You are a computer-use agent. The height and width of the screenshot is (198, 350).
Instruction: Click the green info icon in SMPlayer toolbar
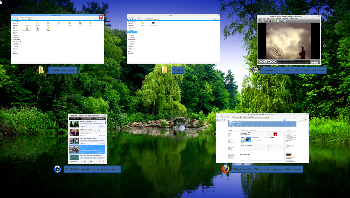tap(275, 21)
